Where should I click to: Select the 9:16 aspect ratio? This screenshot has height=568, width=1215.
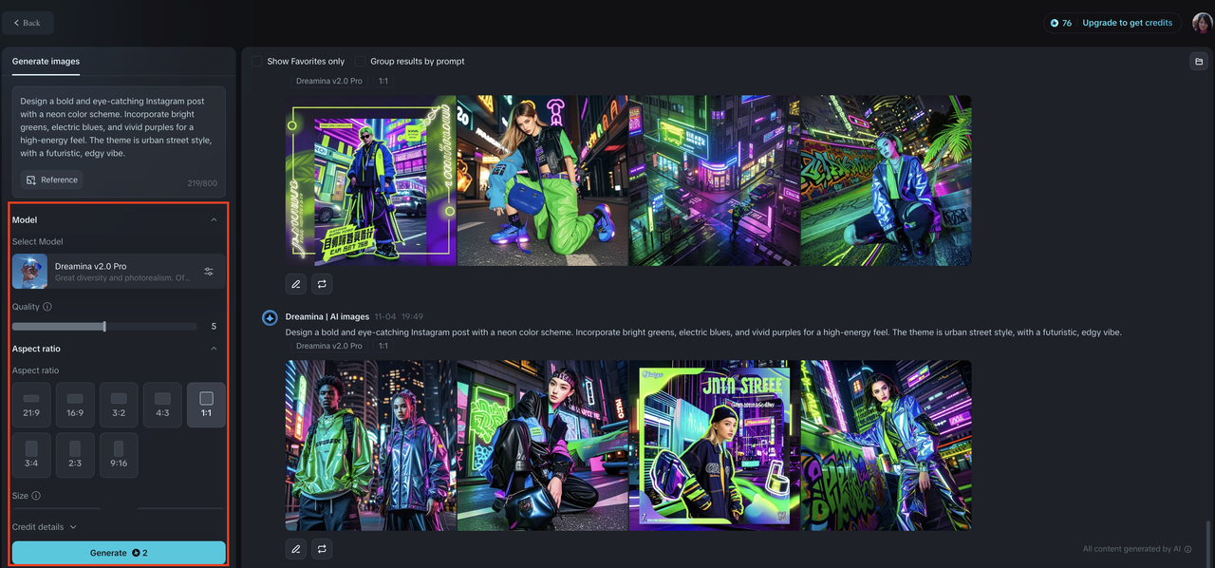119,455
